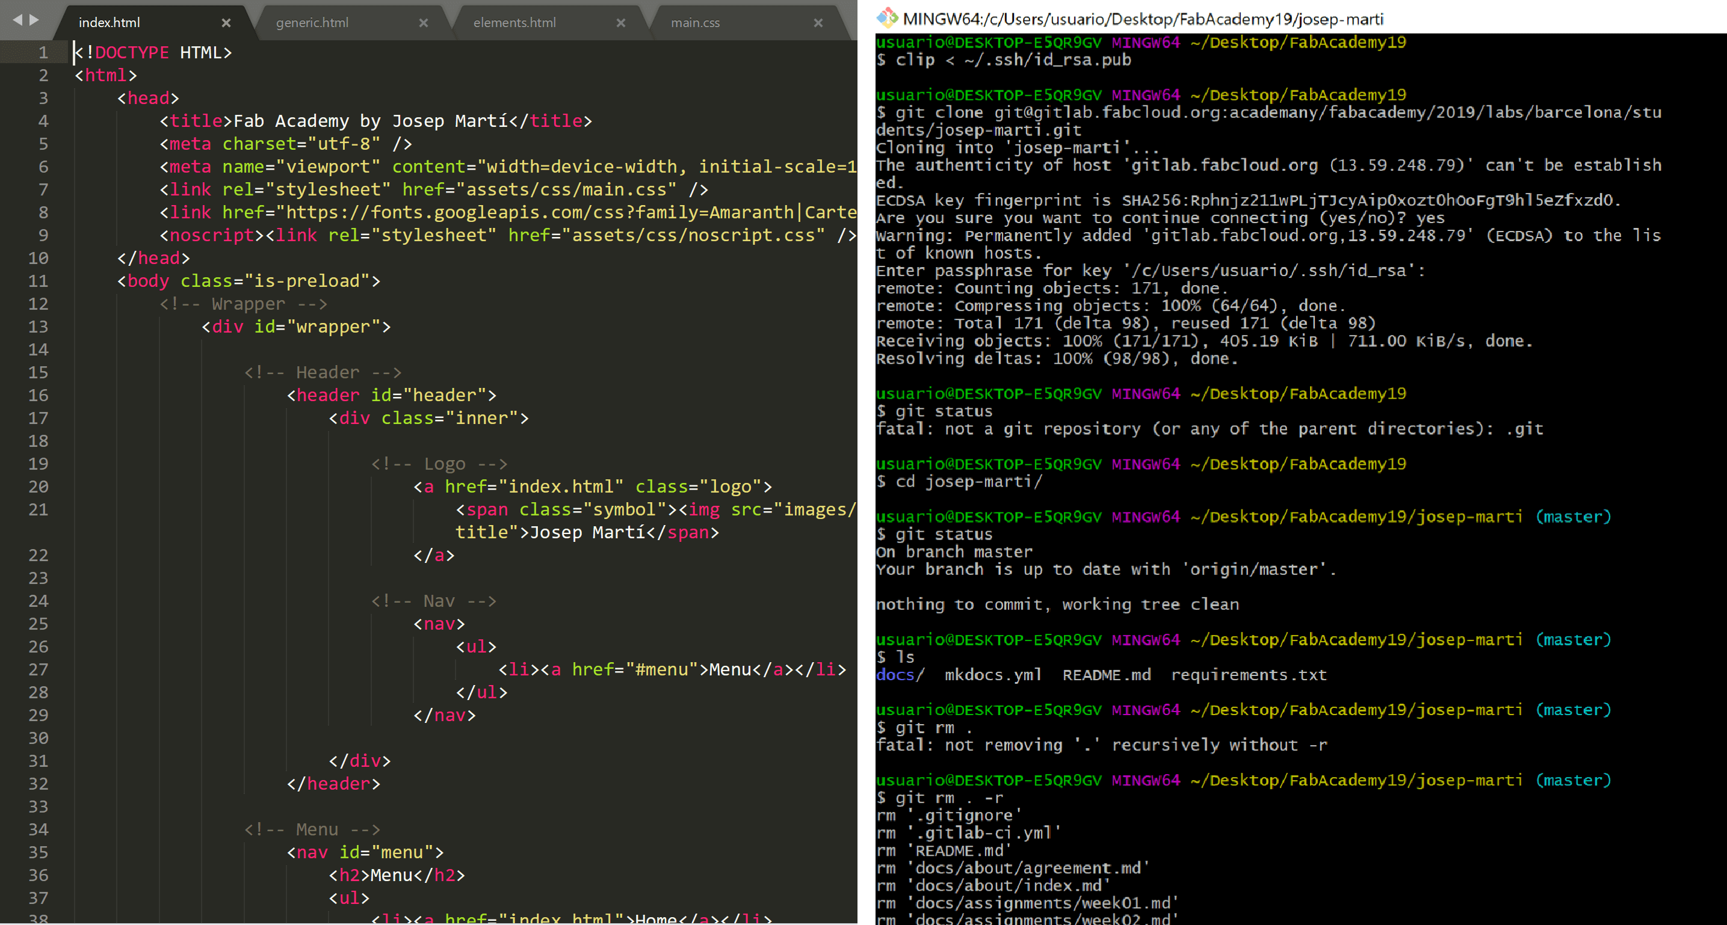Screen dimensions: 1727x925
Task: Switch to the generic.html tab
Action: pyautogui.click(x=312, y=23)
